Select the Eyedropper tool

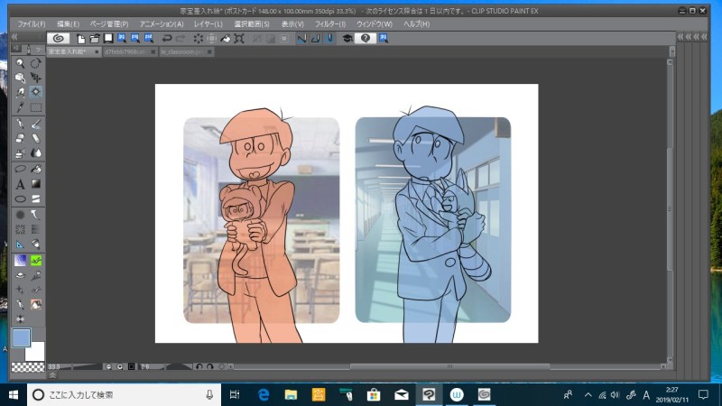(x=21, y=107)
